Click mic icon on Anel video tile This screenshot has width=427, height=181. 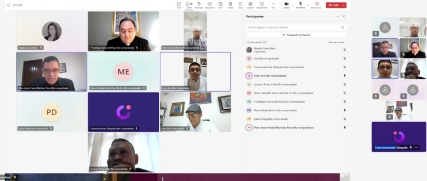coord(187,128)
